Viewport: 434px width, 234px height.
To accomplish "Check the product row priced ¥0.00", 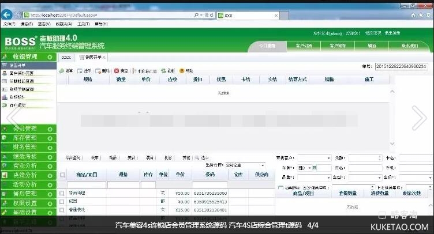I will click(x=62, y=202).
